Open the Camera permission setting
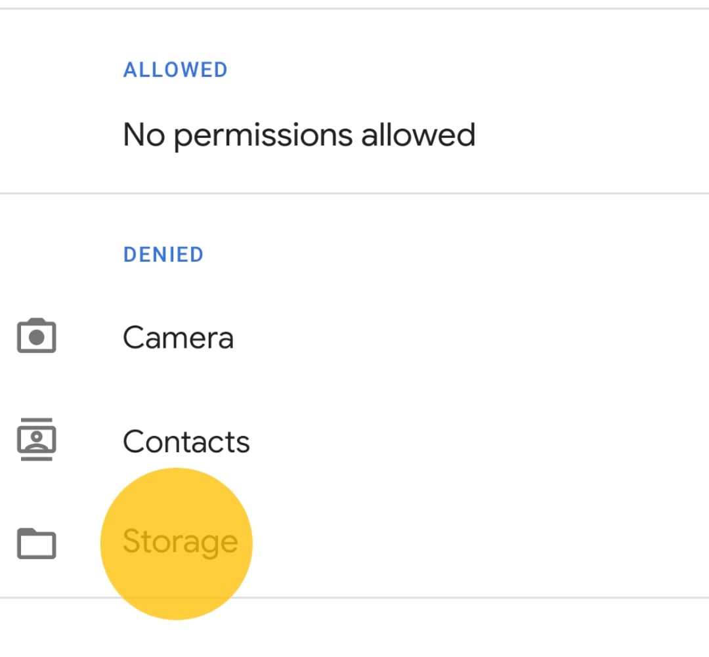The image size is (709, 657). point(354,337)
